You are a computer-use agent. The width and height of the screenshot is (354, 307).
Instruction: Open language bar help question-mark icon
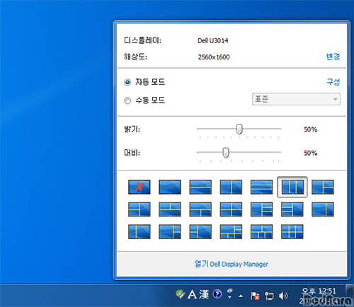[x=217, y=294]
